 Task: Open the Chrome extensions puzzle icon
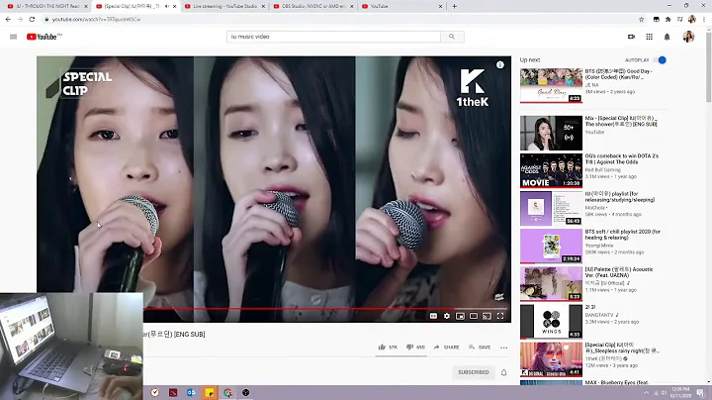[x=667, y=19]
